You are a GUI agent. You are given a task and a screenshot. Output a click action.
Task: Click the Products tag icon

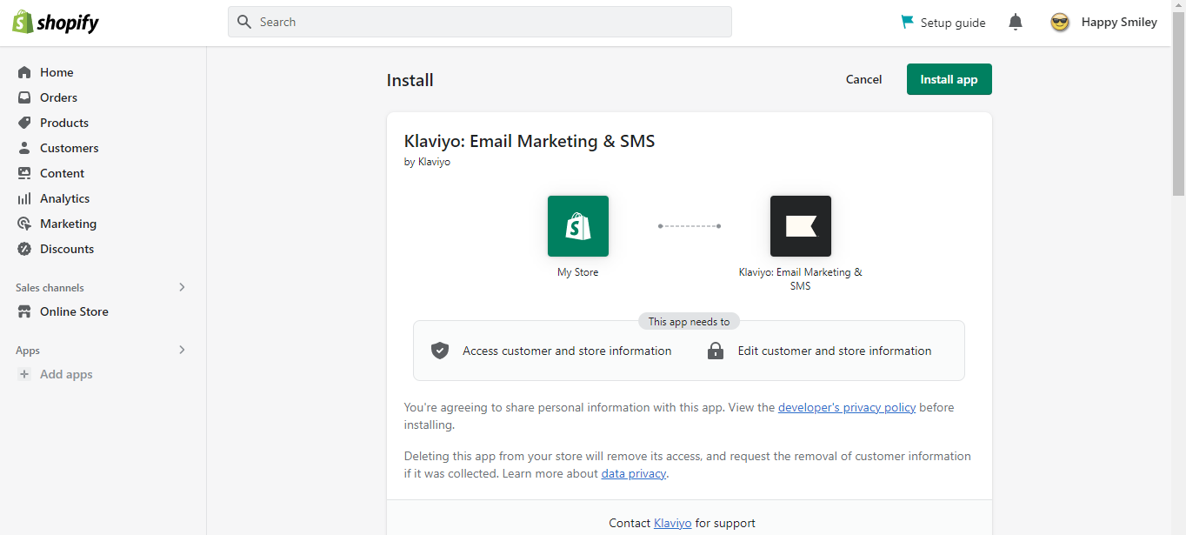coord(24,123)
